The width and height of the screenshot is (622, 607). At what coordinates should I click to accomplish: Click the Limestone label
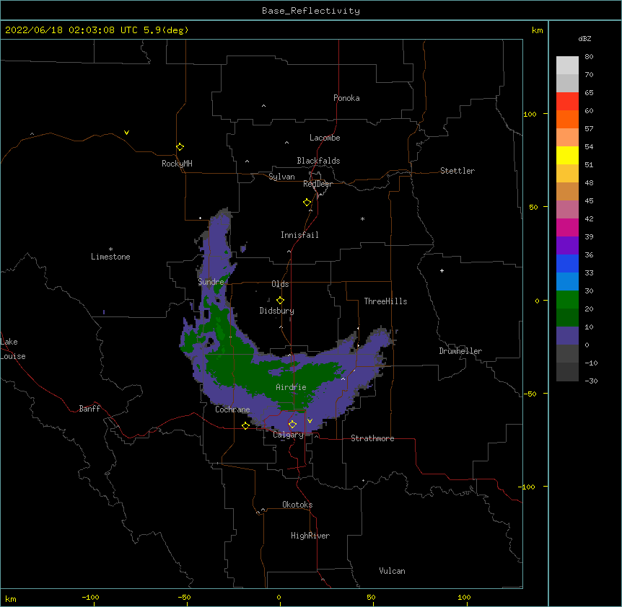110,257
